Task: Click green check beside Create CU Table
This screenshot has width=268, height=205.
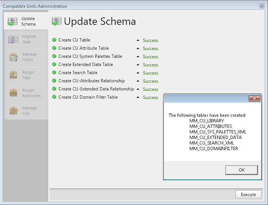Action: 54,40
